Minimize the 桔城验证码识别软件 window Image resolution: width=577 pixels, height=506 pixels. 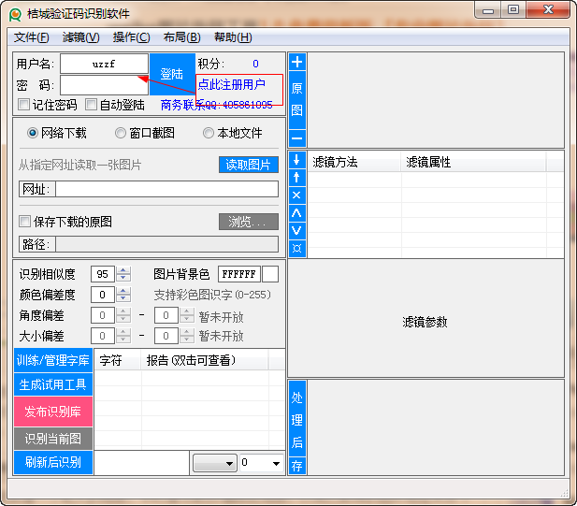click(488, 10)
